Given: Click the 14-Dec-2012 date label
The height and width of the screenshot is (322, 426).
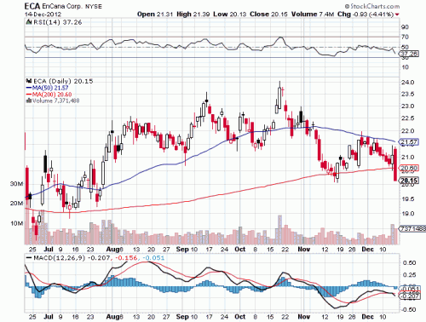Looking at the screenshot, I should click(43, 14).
